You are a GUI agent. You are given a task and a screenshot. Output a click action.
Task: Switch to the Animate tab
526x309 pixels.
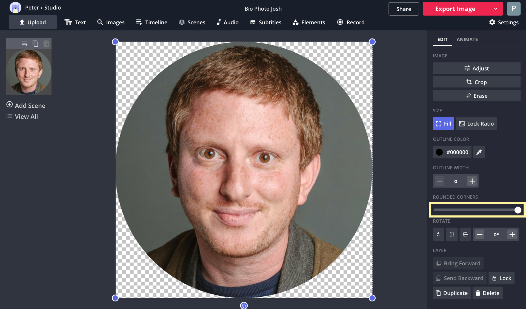click(467, 39)
